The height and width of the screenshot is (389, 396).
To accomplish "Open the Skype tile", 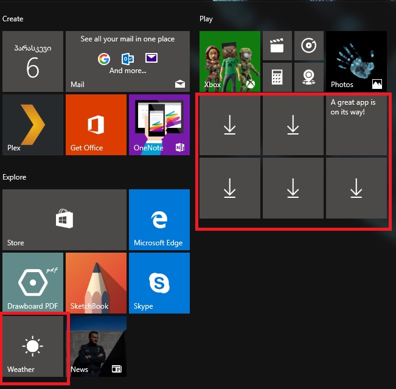I will point(159,283).
